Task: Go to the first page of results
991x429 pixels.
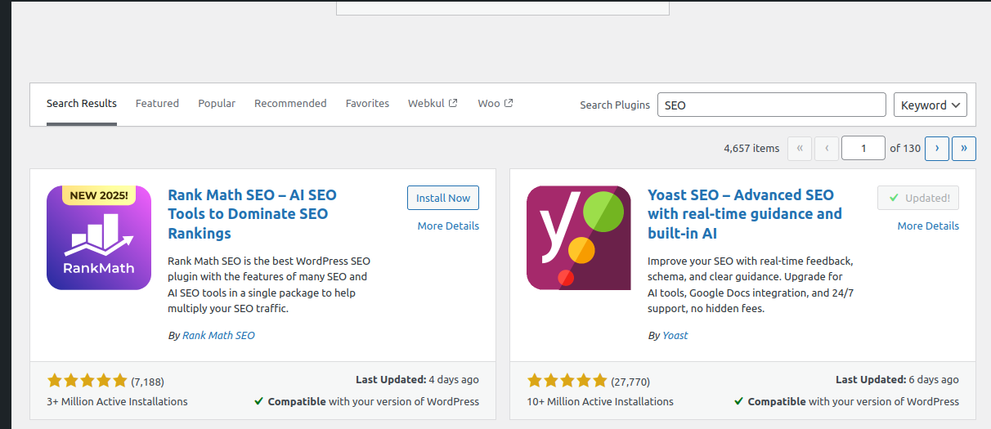Action: click(800, 148)
